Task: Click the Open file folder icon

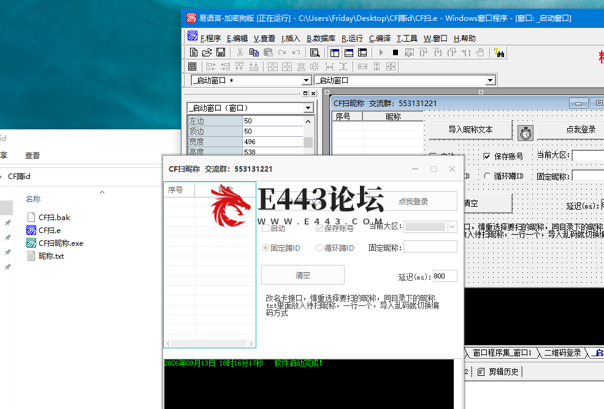Action: 207,52
